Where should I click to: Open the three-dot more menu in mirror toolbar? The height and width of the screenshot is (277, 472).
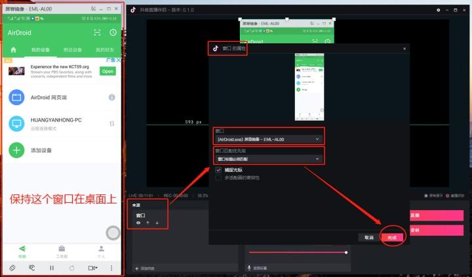111,268
